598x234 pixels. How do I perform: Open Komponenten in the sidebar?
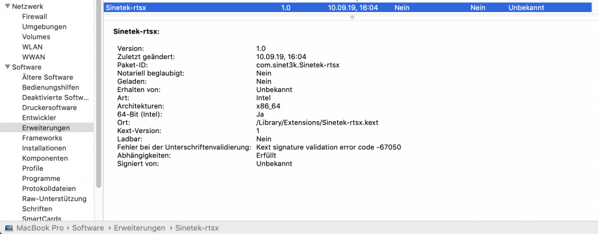tap(45, 158)
